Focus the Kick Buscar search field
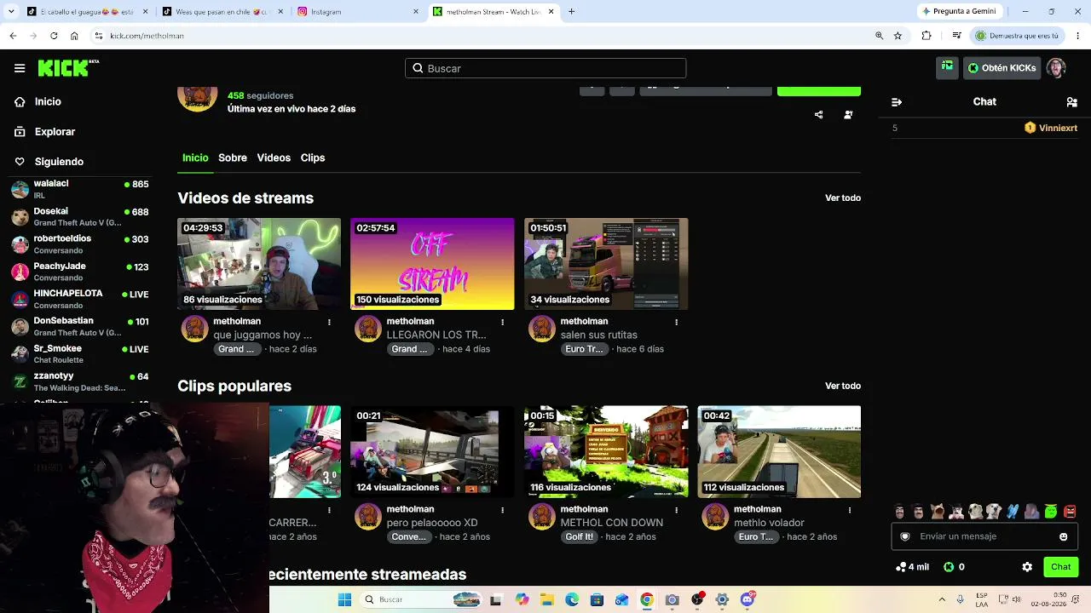1091x613 pixels. point(545,68)
